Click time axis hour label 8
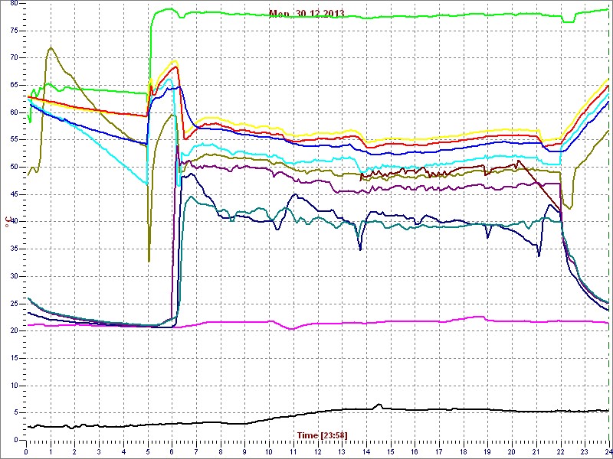 click(x=221, y=450)
